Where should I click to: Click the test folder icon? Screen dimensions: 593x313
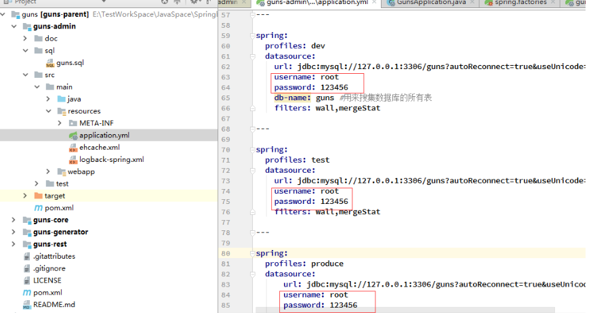tap(50, 184)
